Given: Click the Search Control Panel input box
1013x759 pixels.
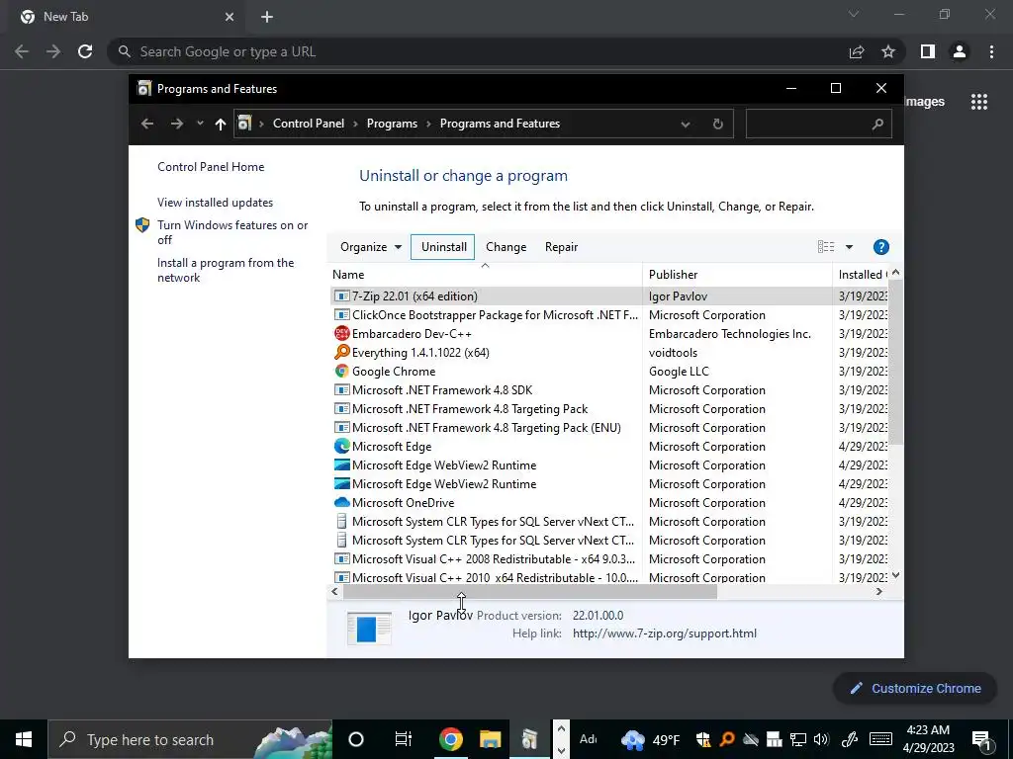Looking at the screenshot, I should (x=818, y=124).
